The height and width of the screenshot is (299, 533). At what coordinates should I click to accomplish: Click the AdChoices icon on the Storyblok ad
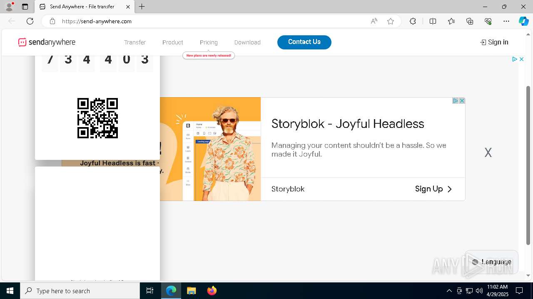456,100
